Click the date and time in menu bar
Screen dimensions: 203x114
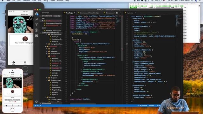coord(172,1)
